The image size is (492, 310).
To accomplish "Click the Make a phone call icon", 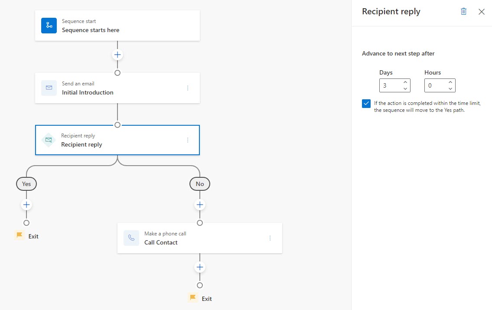I will (131, 238).
